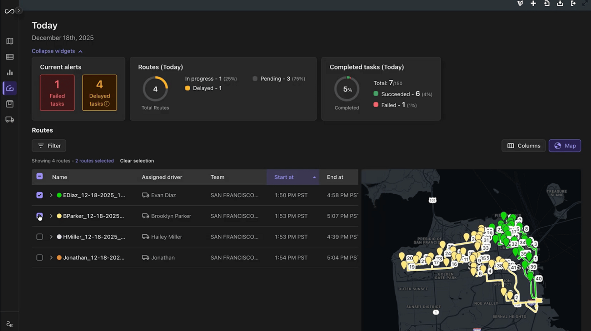Click the truck icon beside Hailey Miller
Screen dimensions: 591x331
click(x=145, y=237)
